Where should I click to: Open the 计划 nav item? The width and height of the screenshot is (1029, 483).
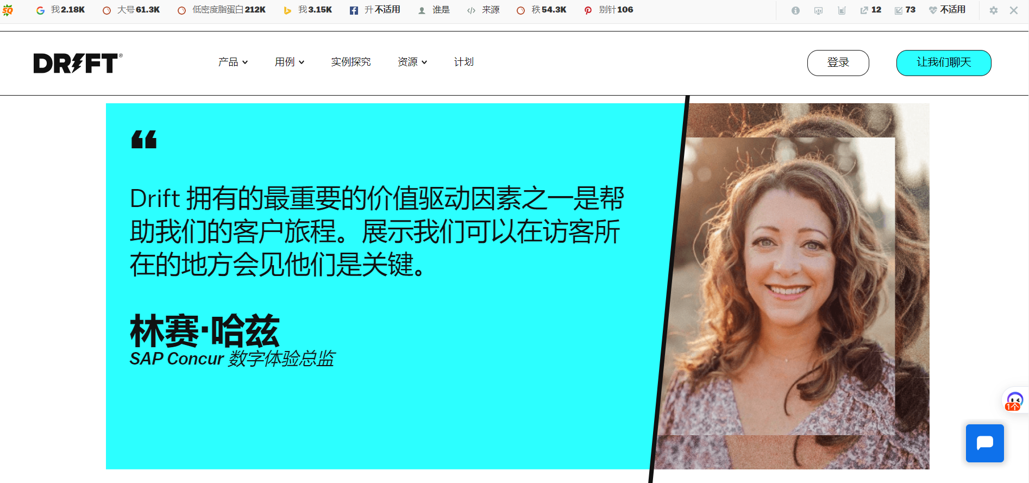464,62
